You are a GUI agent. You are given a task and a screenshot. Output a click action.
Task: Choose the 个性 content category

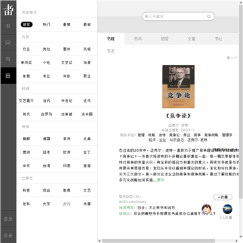tap(47, 63)
